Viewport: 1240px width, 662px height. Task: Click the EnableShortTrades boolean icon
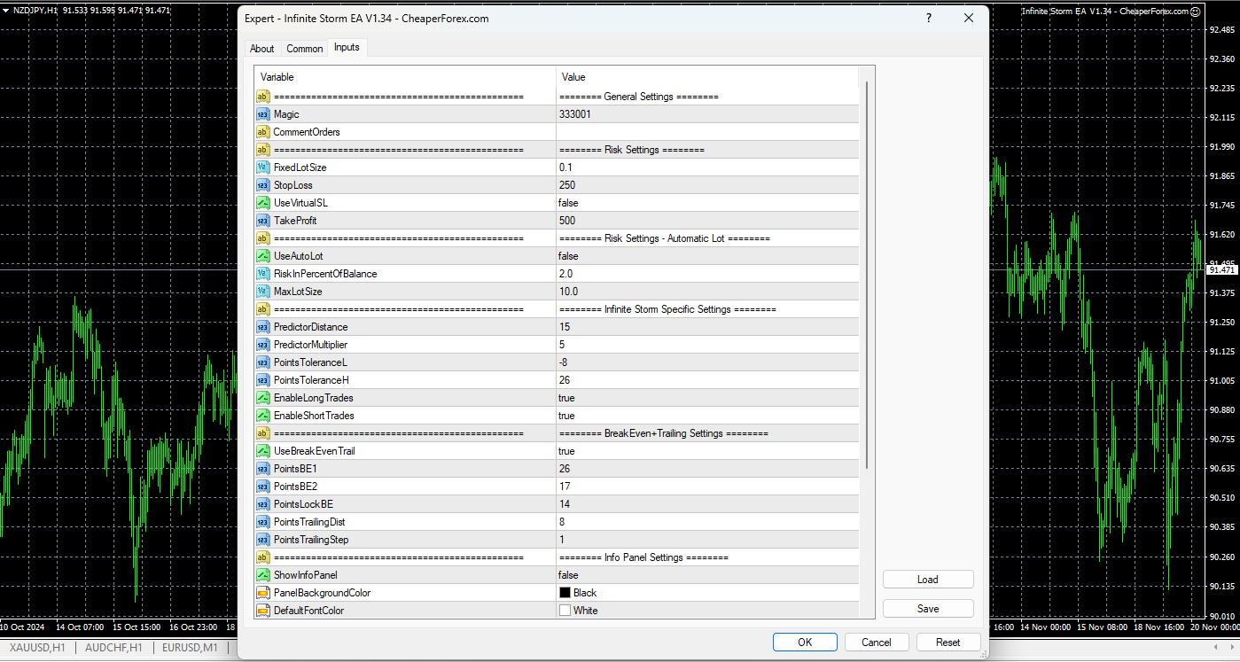pyautogui.click(x=262, y=416)
